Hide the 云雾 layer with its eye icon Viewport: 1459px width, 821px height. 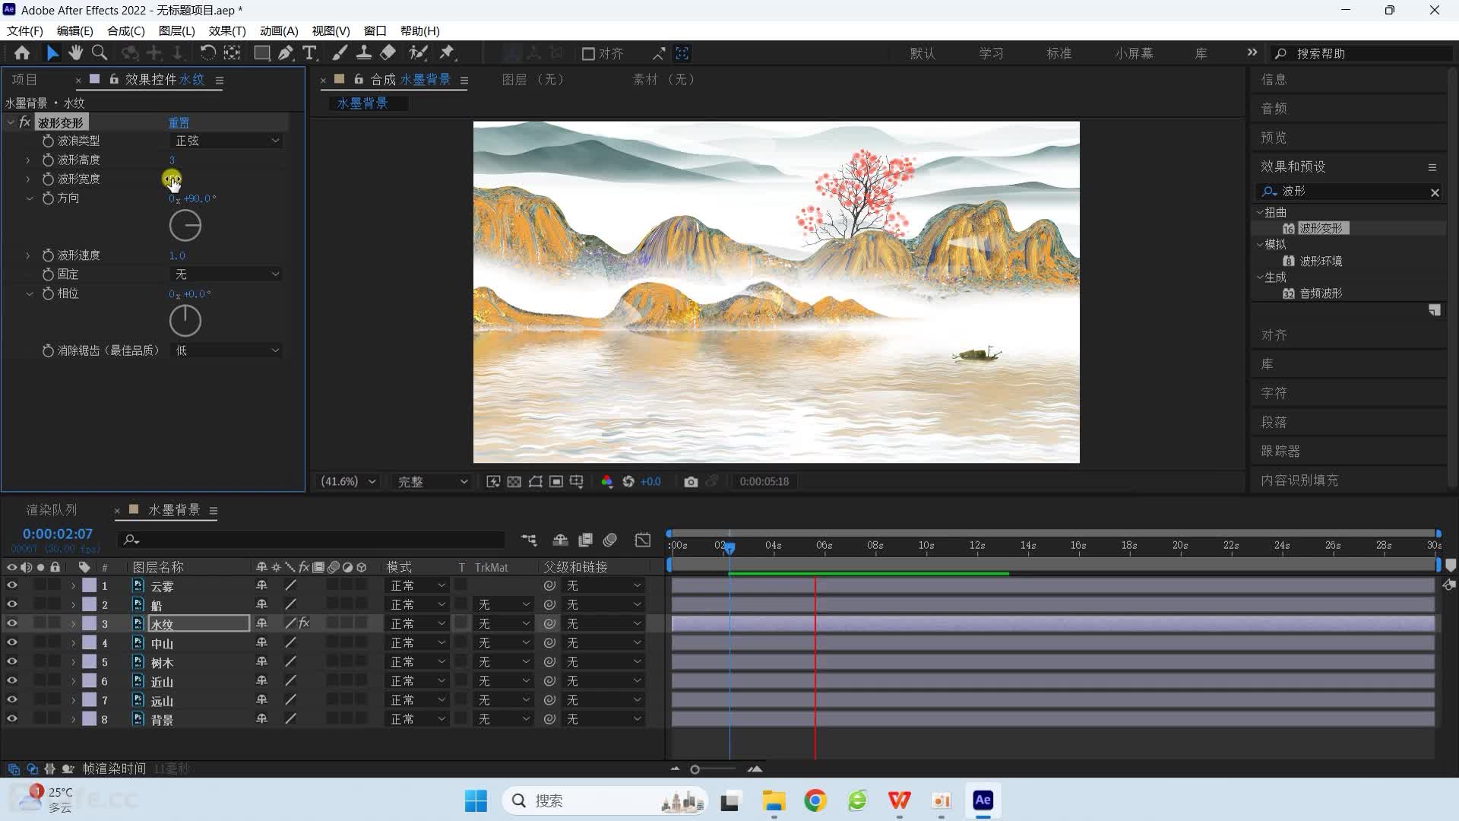[x=11, y=586]
